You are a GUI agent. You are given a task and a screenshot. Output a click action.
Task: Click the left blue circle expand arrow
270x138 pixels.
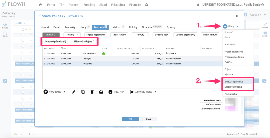coord(5,81)
